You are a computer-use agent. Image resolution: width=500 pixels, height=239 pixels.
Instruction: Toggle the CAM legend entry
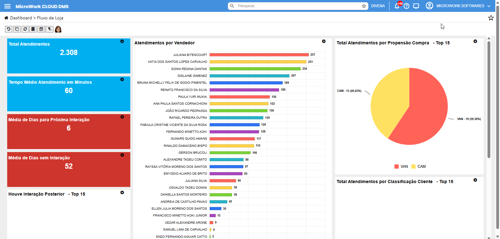click(419, 167)
